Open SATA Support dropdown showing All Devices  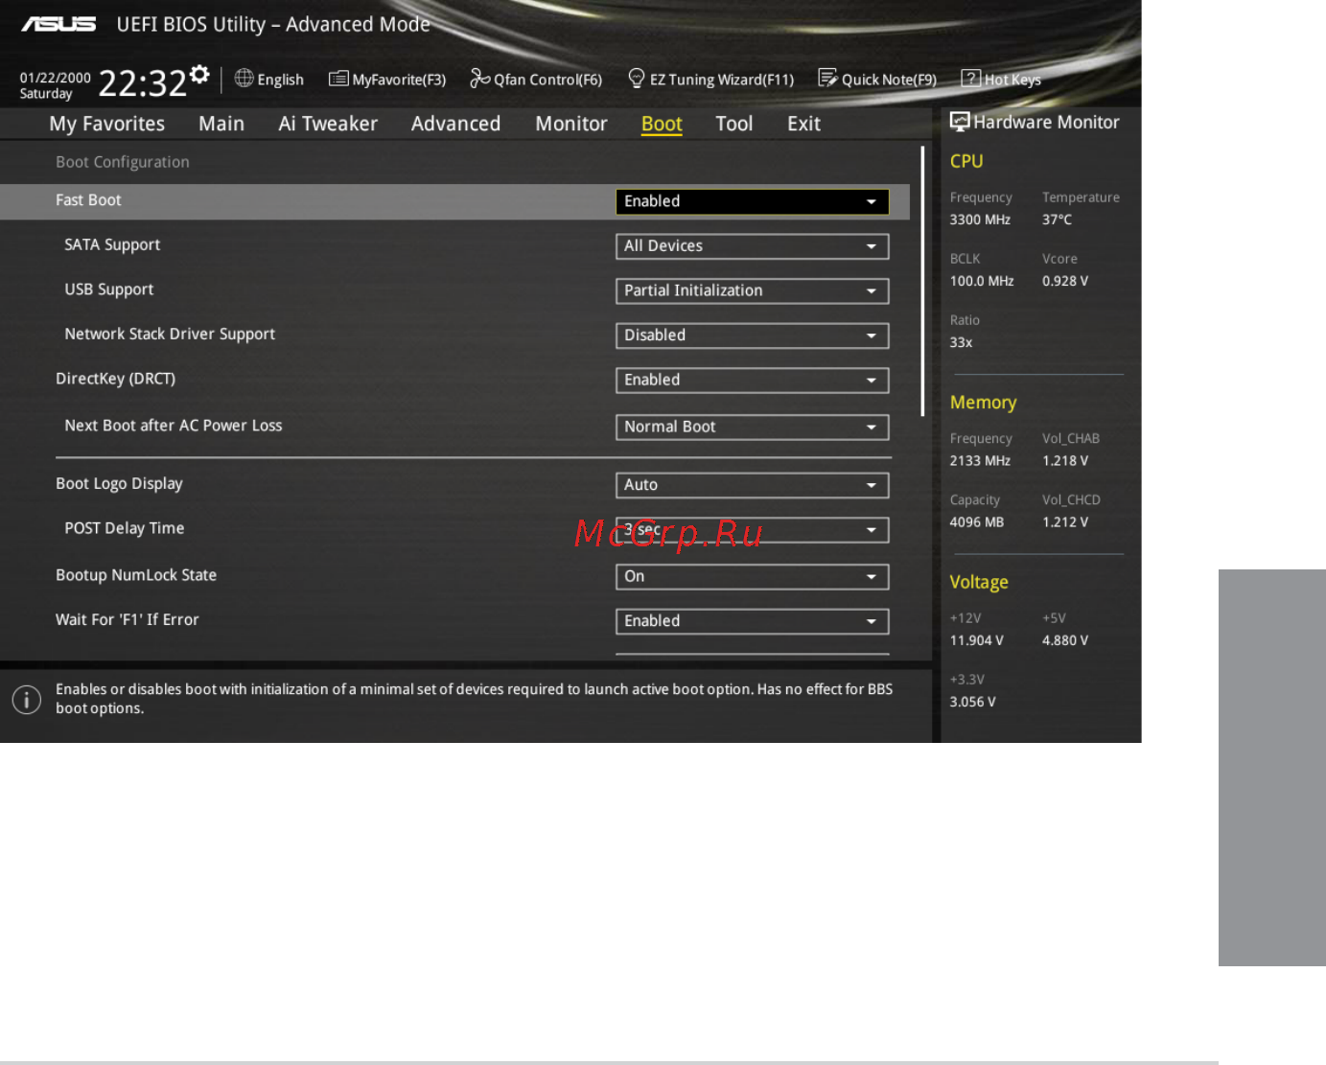[752, 246]
